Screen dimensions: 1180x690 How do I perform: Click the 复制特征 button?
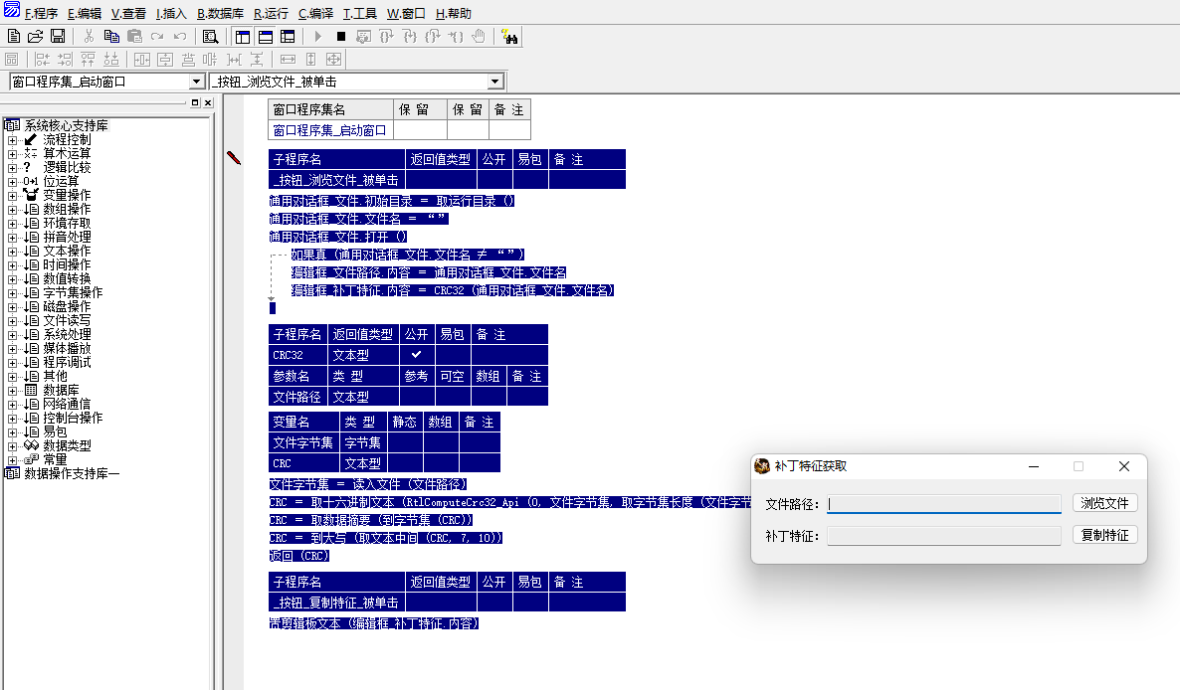coord(1104,535)
